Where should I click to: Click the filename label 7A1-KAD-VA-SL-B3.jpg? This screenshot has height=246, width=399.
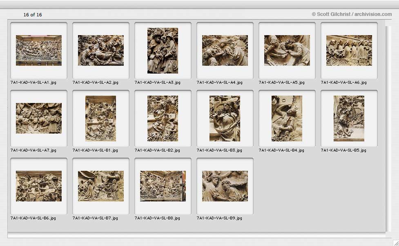(219, 150)
